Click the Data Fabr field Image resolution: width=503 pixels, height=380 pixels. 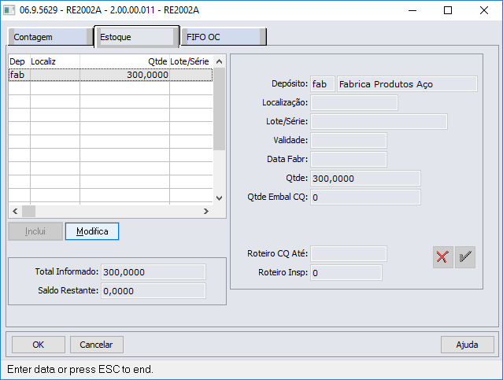point(349,160)
